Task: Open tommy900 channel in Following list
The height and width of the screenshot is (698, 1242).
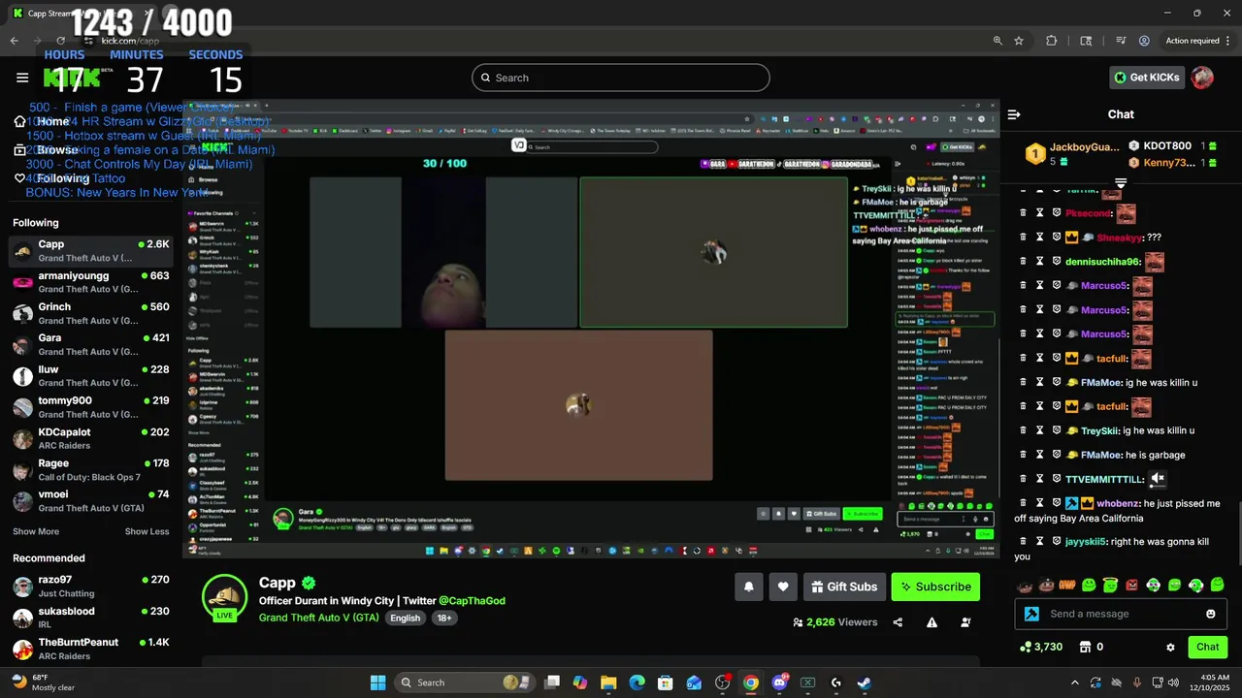Action: tap(91, 407)
